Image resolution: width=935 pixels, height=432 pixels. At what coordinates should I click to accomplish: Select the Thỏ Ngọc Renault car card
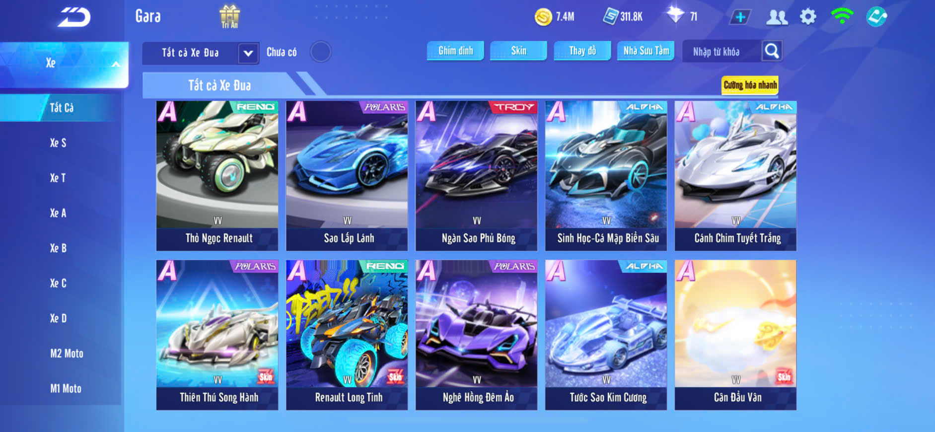[217, 176]
